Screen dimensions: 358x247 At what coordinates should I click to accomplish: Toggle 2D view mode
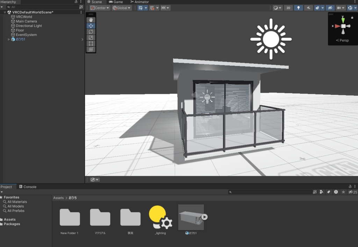[x=288, y=8]
